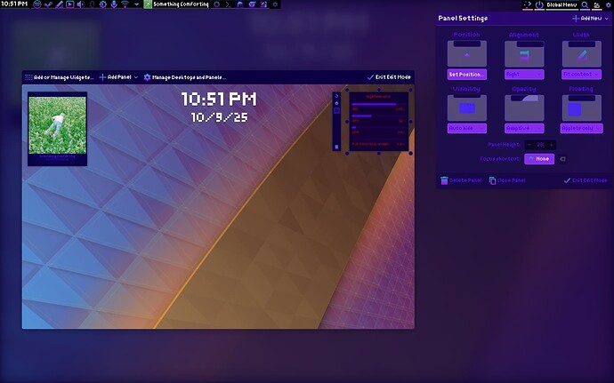
Task: Open the album art icon beside Something Comforting
Action: 148,4
